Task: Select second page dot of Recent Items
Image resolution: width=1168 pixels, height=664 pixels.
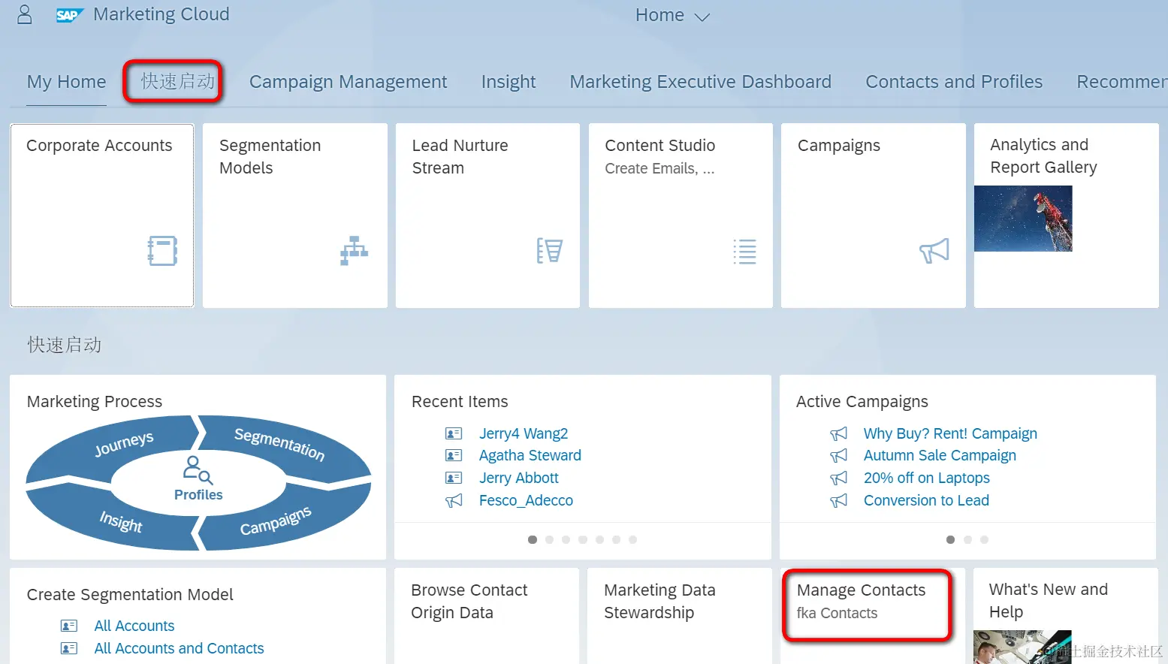Action: point(549,539)
